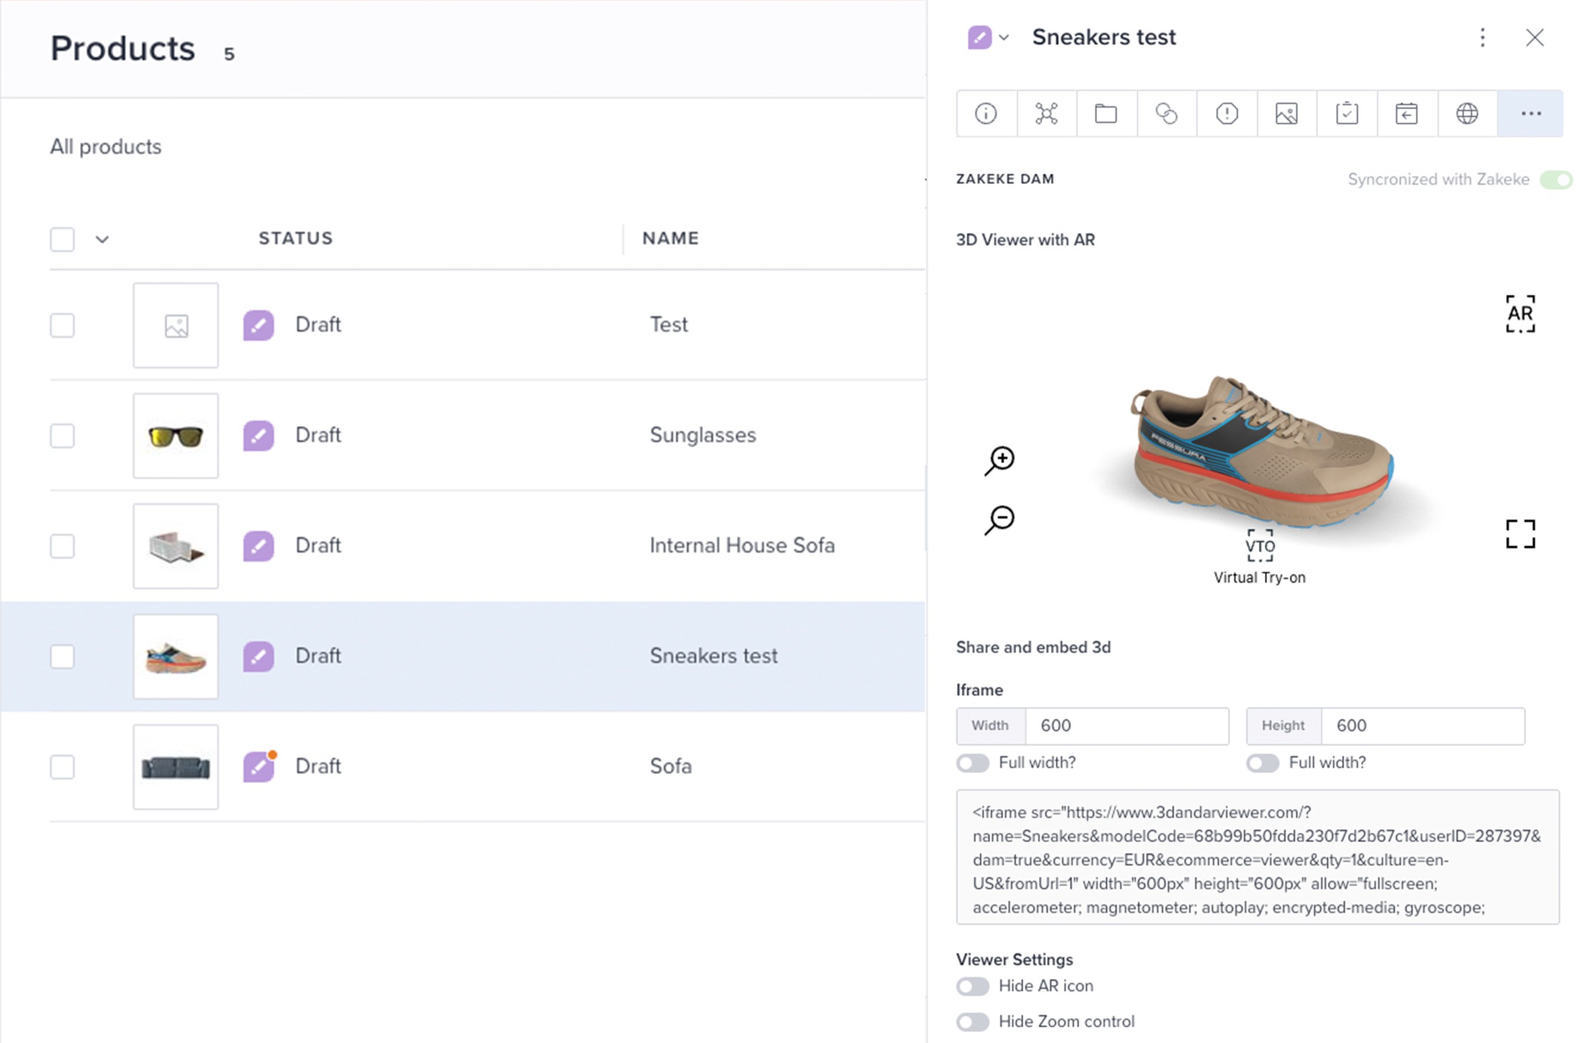Open fullscreen mode for 3D viewer

click(1520, 534)
